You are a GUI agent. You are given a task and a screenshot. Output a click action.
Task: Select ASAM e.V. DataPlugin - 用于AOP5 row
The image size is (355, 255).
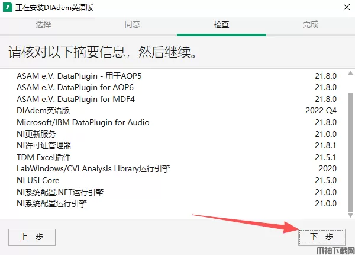[176, 76]
